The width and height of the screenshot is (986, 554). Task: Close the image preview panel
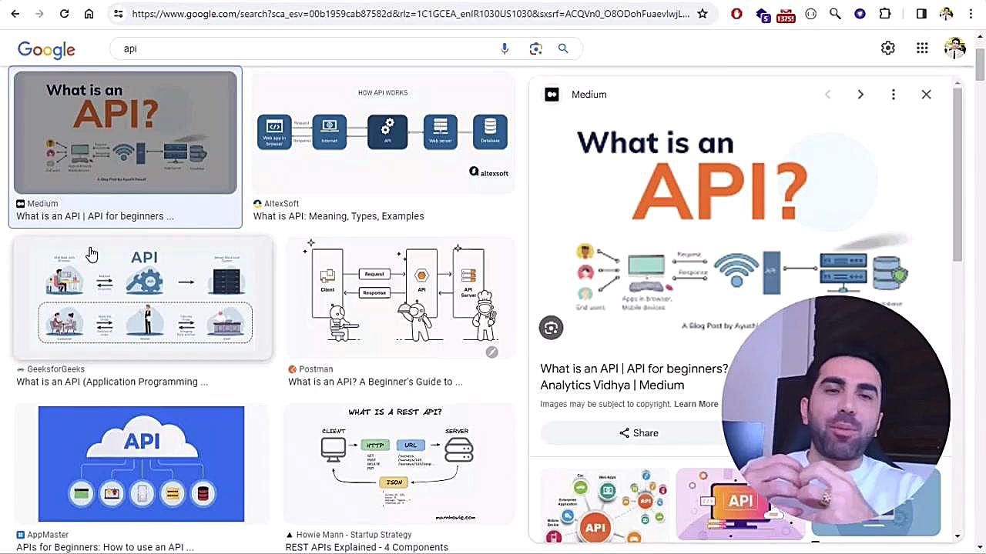pos(927,95)
